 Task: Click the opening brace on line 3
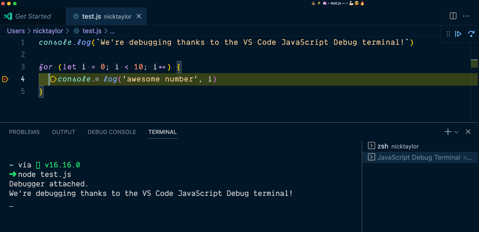(x=179, y=67)
